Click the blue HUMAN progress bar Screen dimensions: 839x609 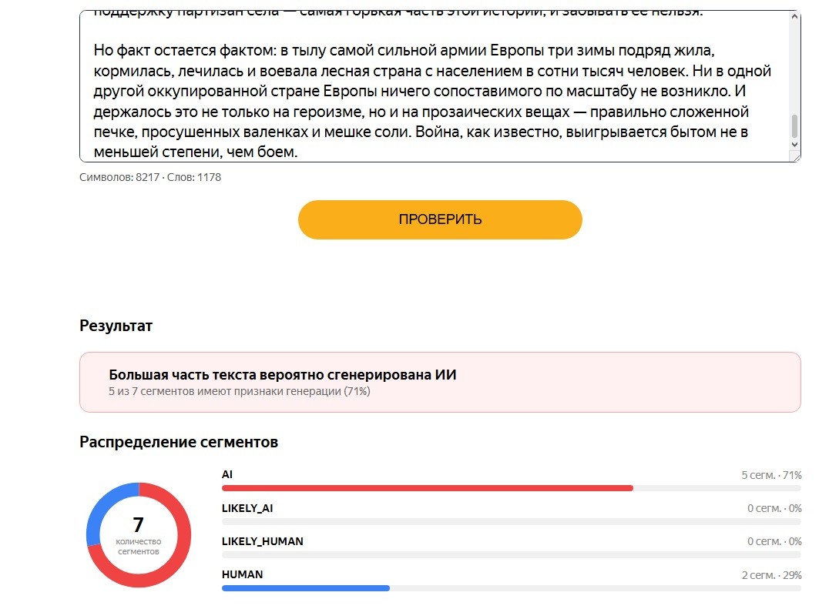(306, 588)
